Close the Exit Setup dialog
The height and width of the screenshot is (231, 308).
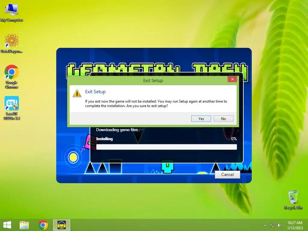click(233, 79)
